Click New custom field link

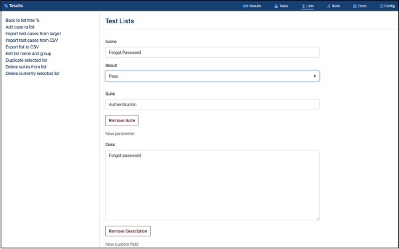[x=122, y=244]
